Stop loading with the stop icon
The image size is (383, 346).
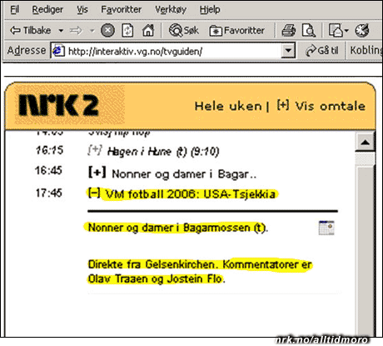coord(107,30)
